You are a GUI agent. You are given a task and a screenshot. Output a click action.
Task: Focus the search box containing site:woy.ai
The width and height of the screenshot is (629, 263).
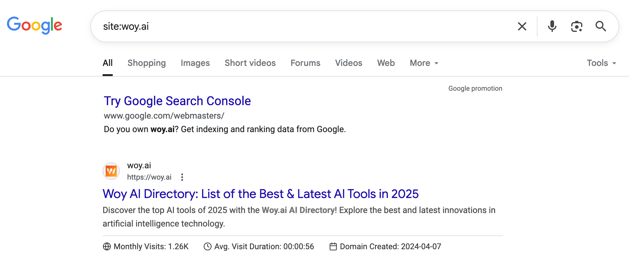304,26
